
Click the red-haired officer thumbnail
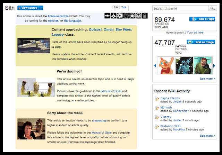tap(203, 65)
